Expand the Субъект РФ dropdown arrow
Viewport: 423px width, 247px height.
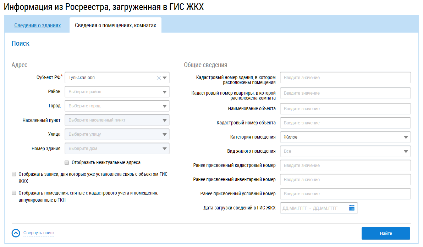(165, 78)
